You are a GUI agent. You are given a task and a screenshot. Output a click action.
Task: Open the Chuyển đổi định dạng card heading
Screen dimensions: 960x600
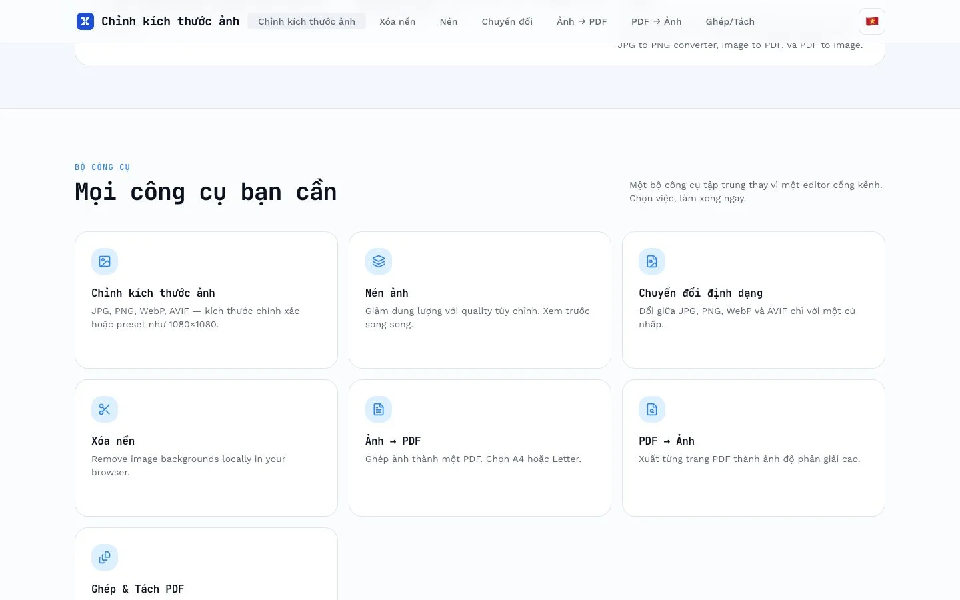coord(701,293)
